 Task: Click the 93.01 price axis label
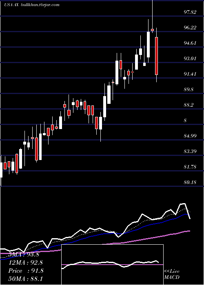point(190,59)
